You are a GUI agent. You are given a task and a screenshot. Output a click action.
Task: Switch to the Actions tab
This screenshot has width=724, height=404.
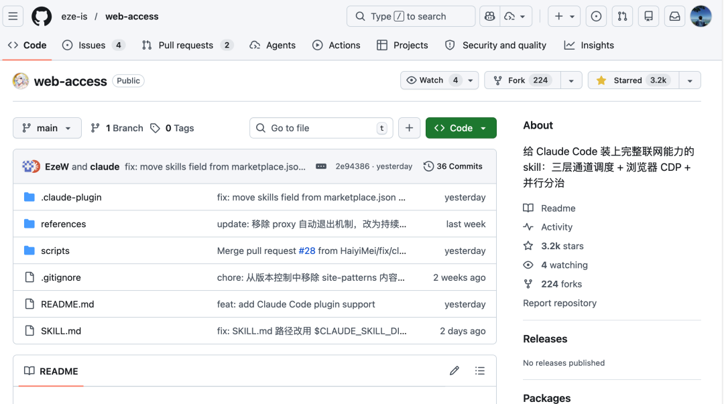336,45
